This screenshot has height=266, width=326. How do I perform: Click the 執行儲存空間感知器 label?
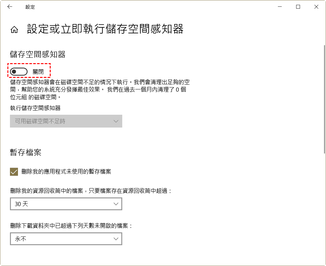35,108
